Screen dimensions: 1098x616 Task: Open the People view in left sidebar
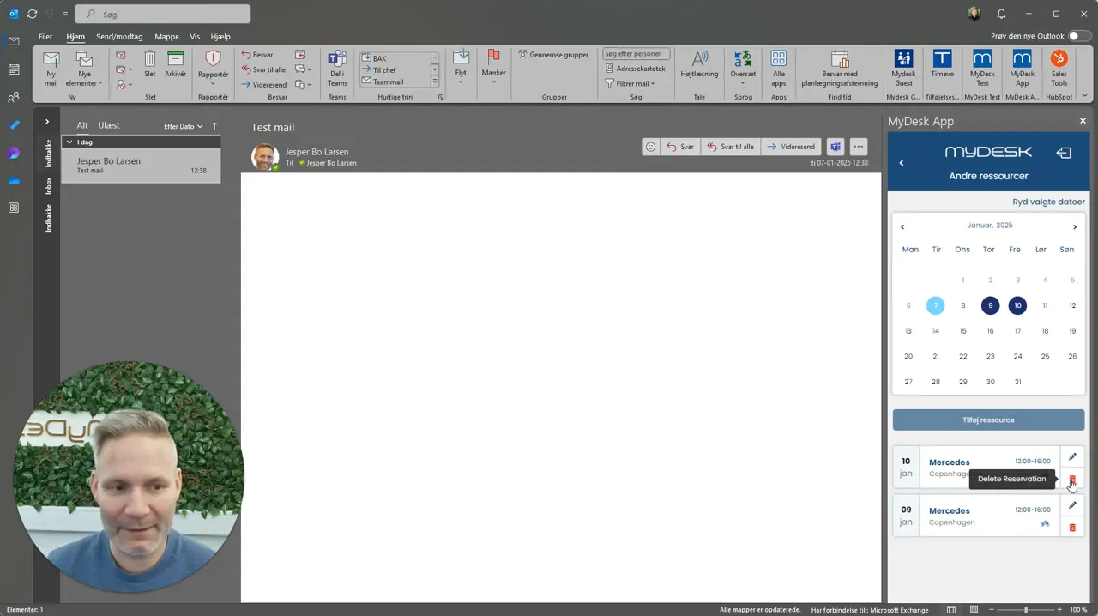[x=14, y=98]
